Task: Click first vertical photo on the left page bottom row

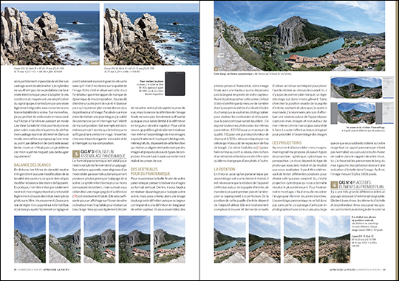Action: click(x=30, y=240)
